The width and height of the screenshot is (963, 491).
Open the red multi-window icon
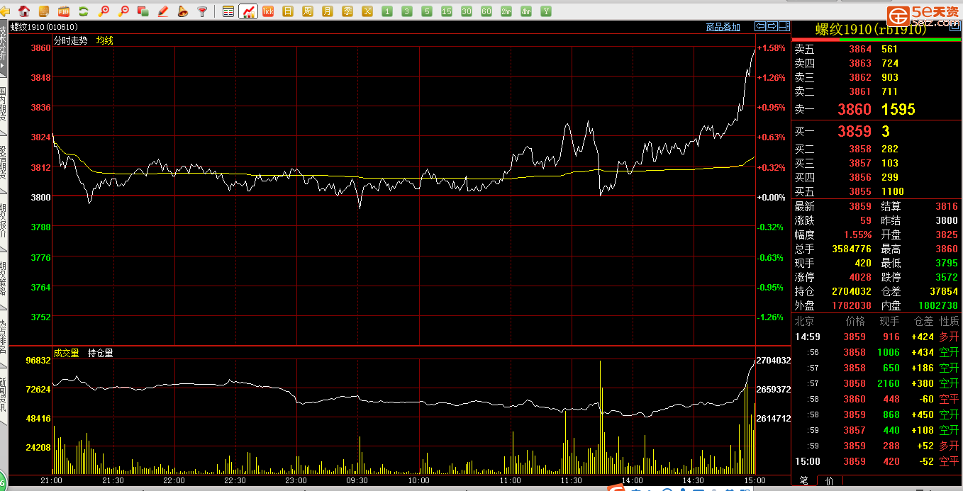pos(143,11)
